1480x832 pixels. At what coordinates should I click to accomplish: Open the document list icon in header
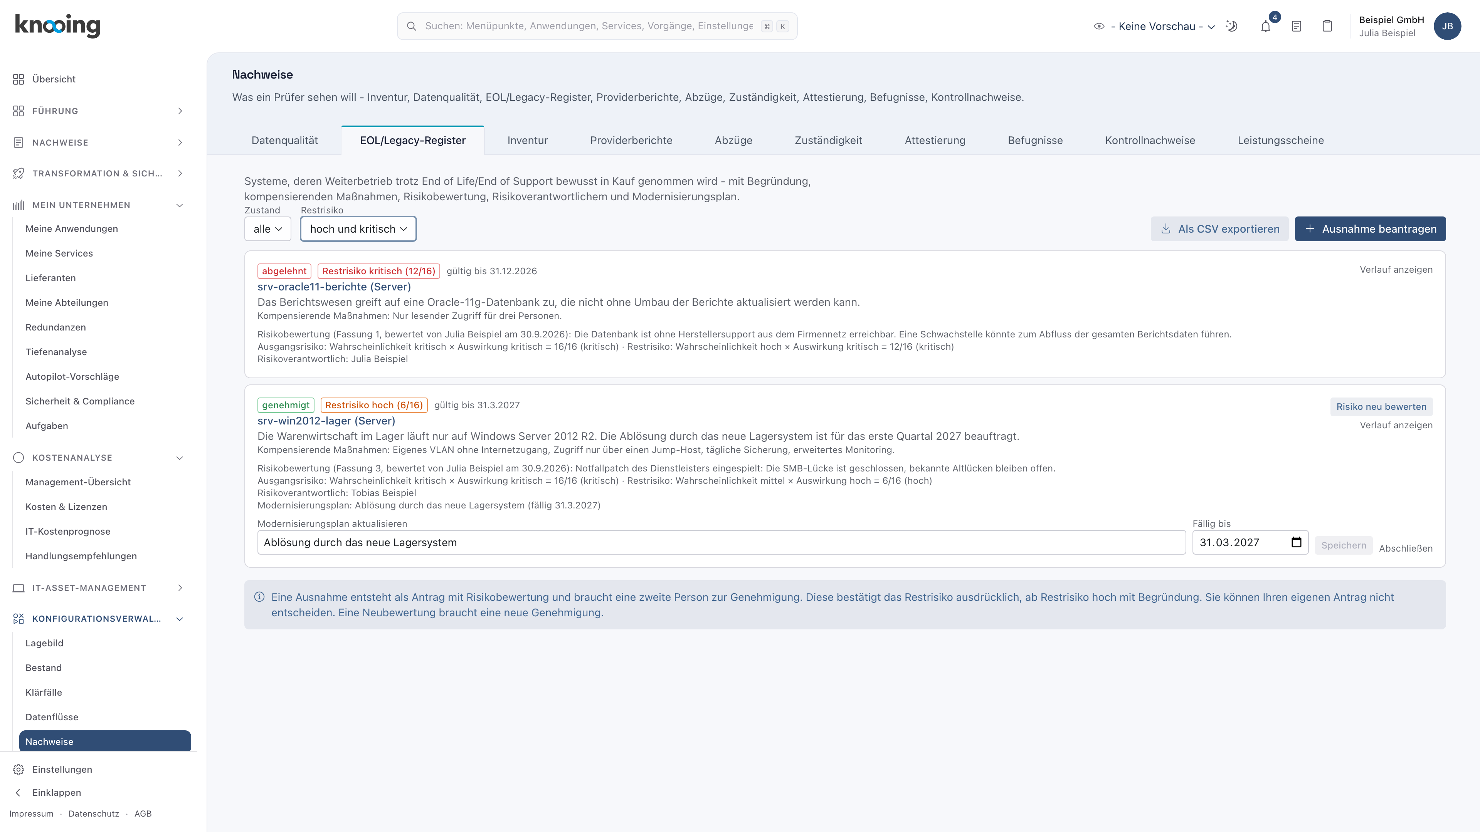(1296, 27)
